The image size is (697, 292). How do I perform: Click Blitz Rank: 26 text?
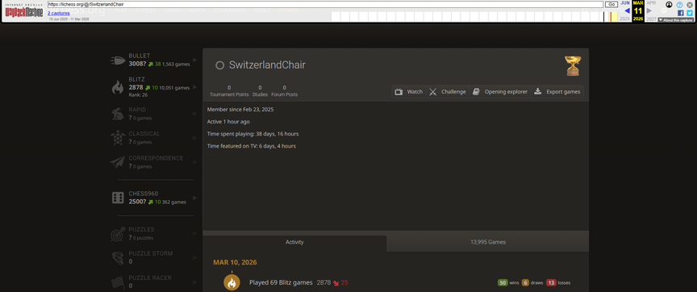point(138,94)
